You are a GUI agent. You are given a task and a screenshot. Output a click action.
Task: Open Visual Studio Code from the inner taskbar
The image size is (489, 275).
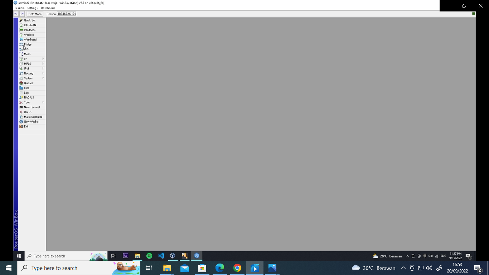[161, 256]
